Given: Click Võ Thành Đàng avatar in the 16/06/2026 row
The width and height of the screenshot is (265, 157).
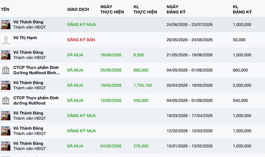Looking at the screenshot, I should coord(6,55).
